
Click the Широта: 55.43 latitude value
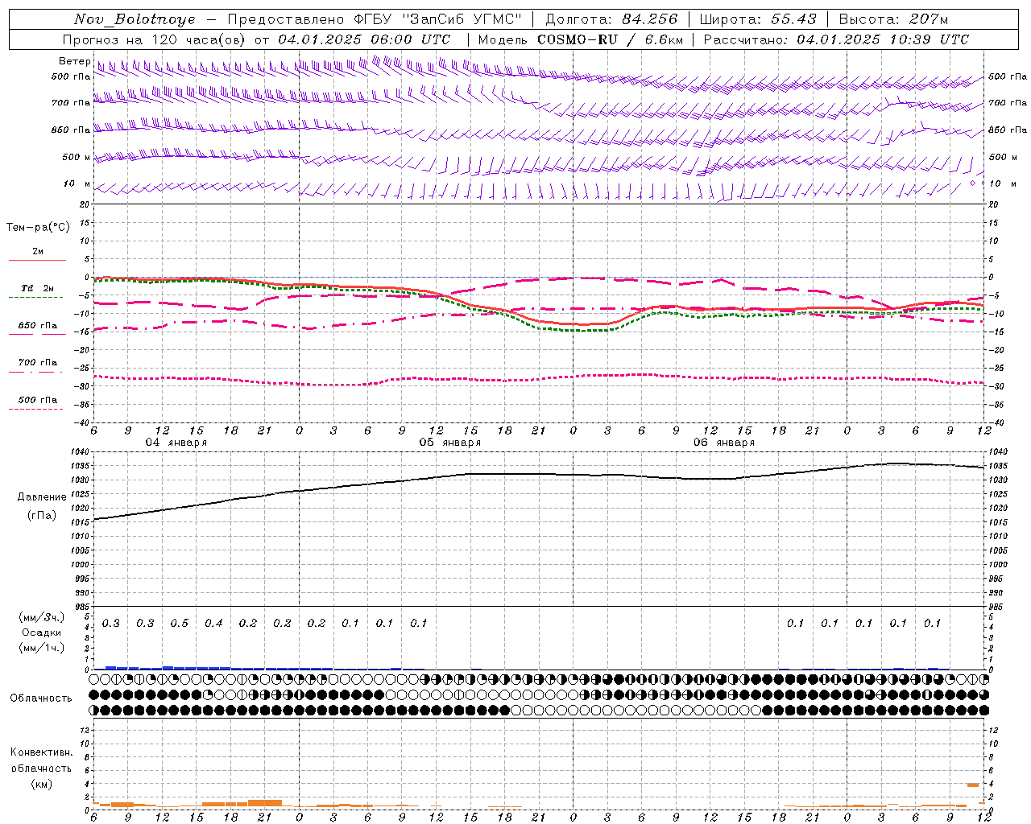pyautogui.click(x=758, y=19)
